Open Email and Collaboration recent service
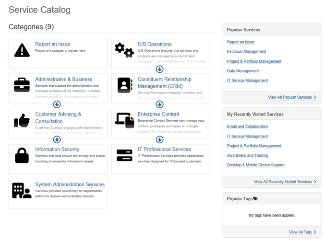Image resolution: width=324 pixels, height=241 pixels. pyautogui.click(x=247, y=126)
